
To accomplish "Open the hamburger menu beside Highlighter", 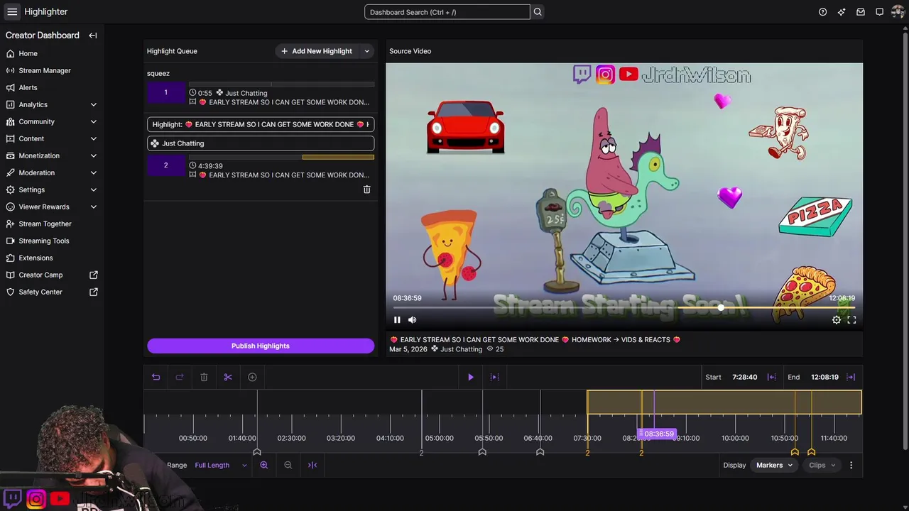I will tap(12, 12).
